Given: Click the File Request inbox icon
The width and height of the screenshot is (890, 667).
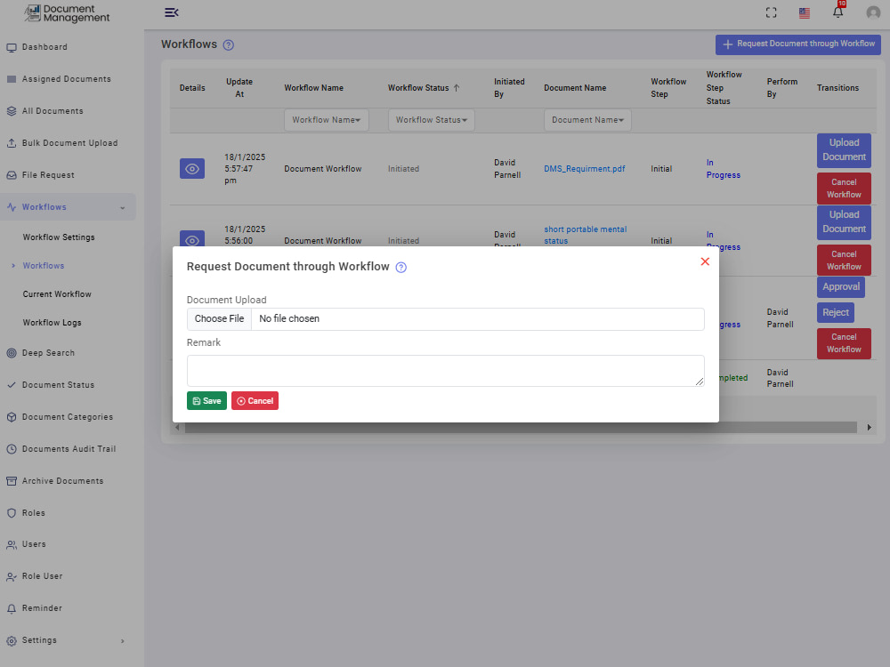Looking at the screenshot, I should coord(12,175).
